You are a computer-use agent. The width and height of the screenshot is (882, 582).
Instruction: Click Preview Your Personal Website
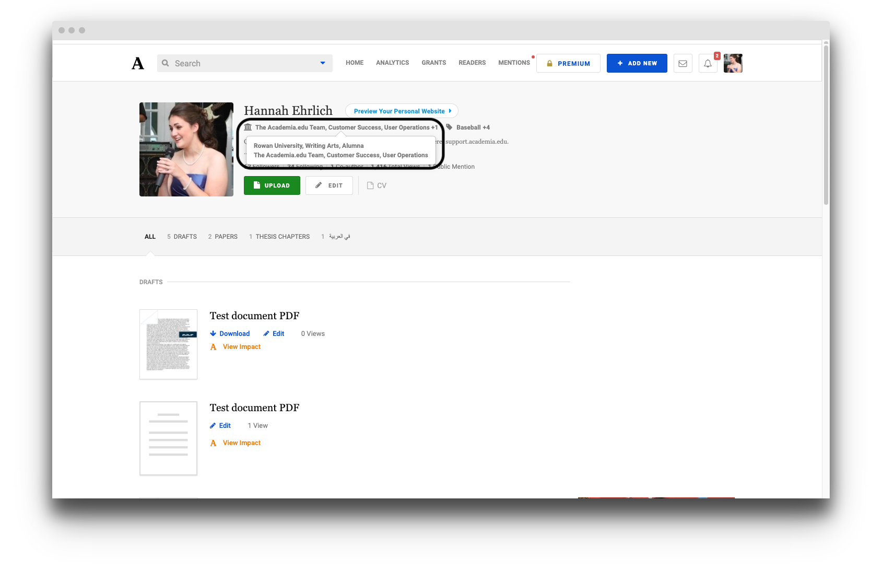click(x=402, y=111)
